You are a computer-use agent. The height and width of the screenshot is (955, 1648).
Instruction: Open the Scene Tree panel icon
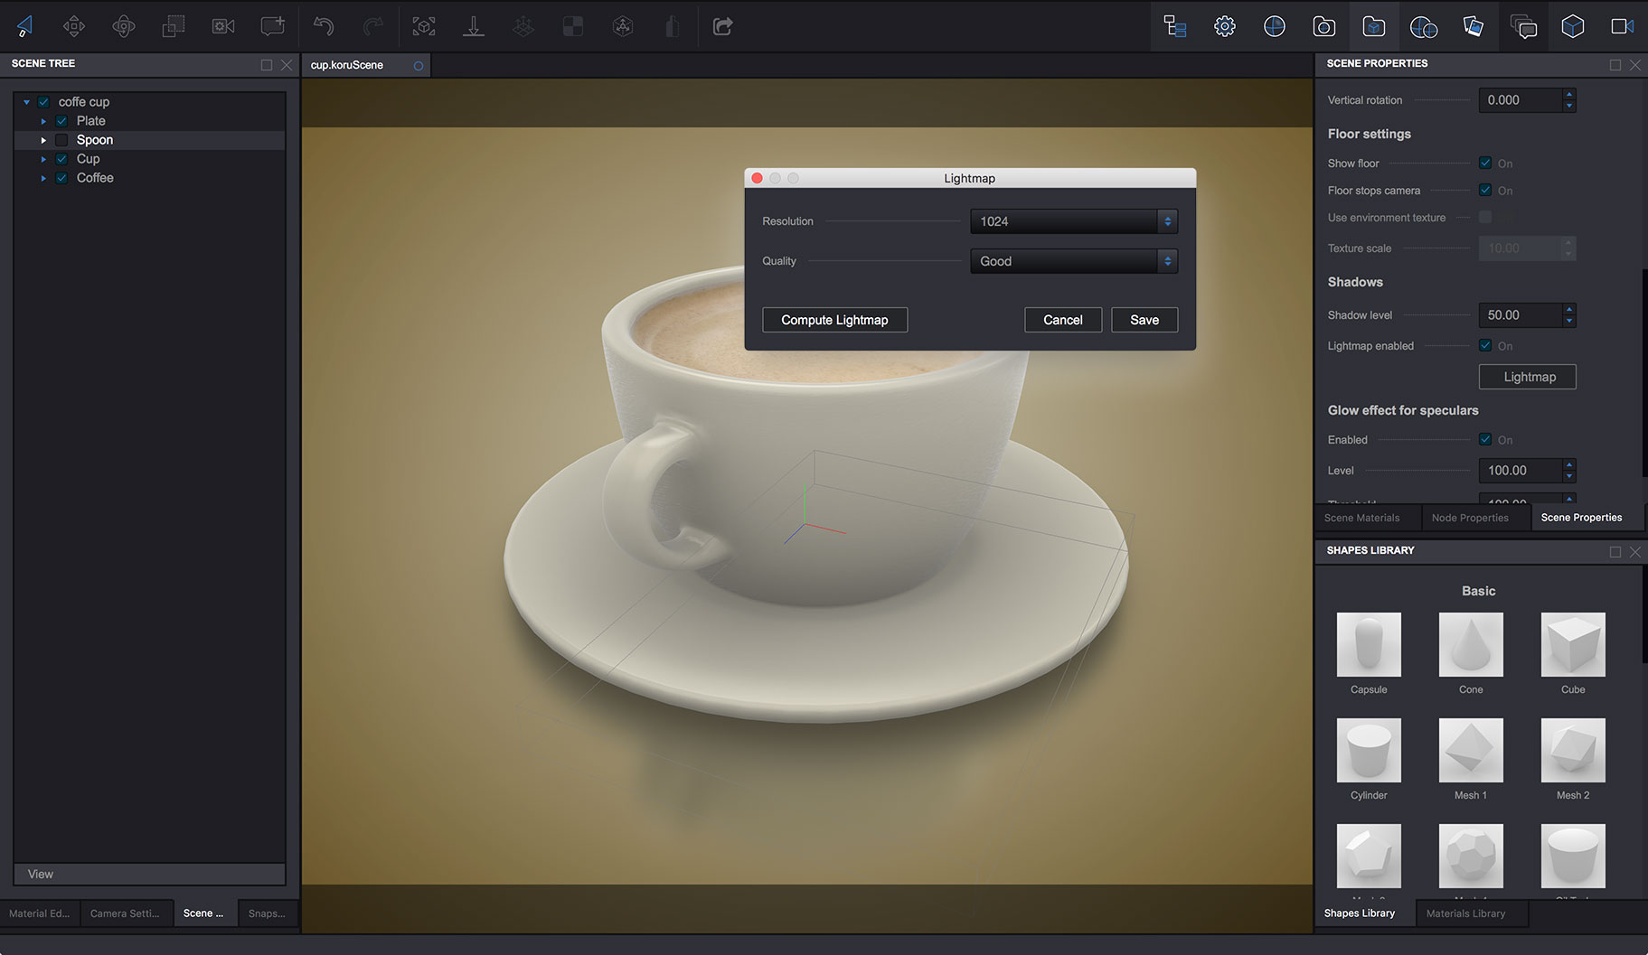point(1174,25)
